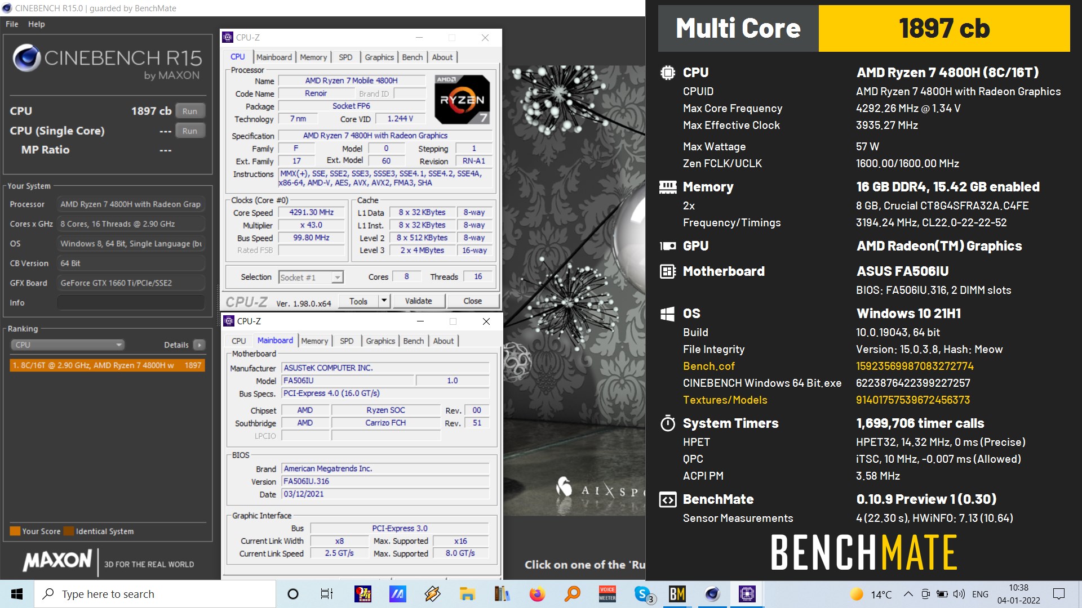
Task: Run the CPU Single Core benchmark
Action: (190, 131)
